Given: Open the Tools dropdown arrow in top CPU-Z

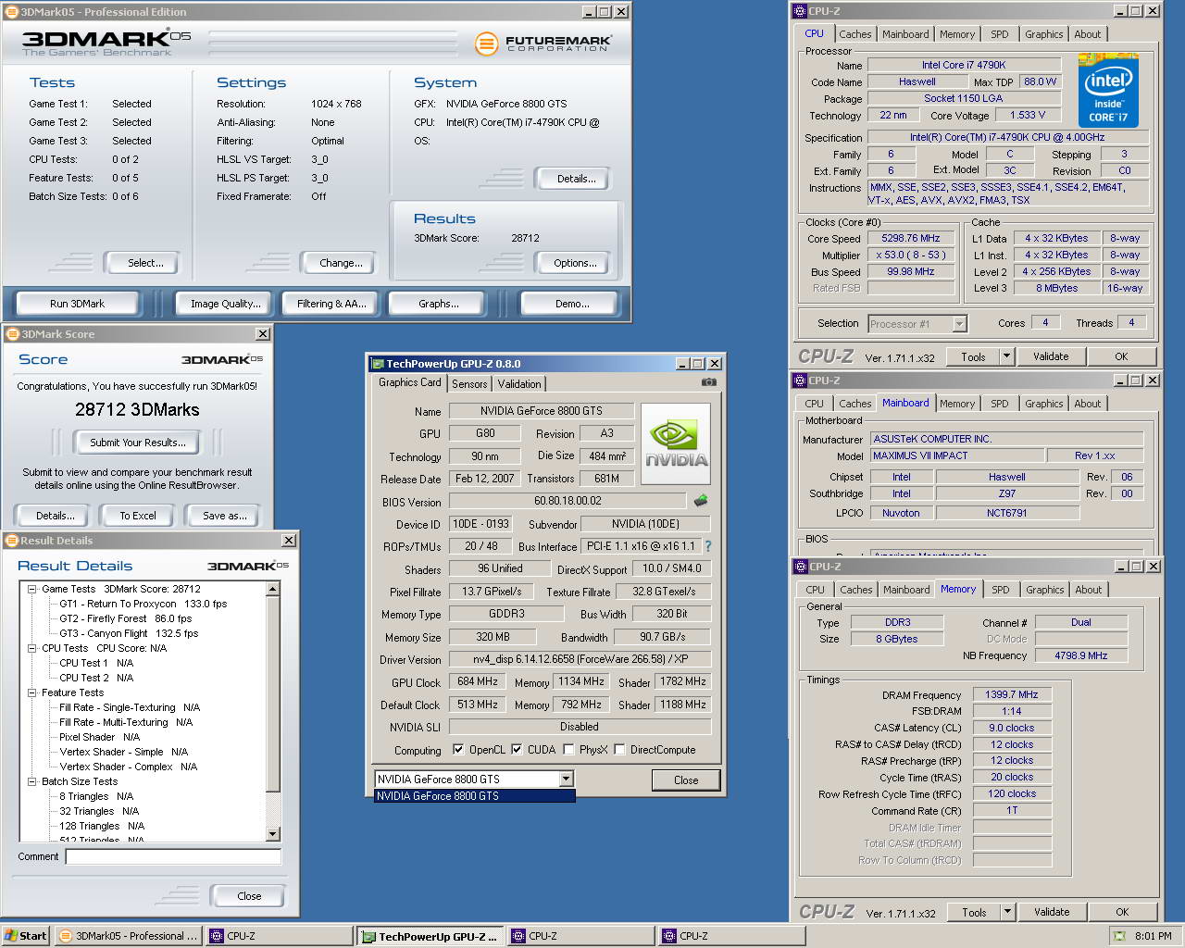Looking at the screenshot, I should pyautogui.click(x=1007, y=356).
